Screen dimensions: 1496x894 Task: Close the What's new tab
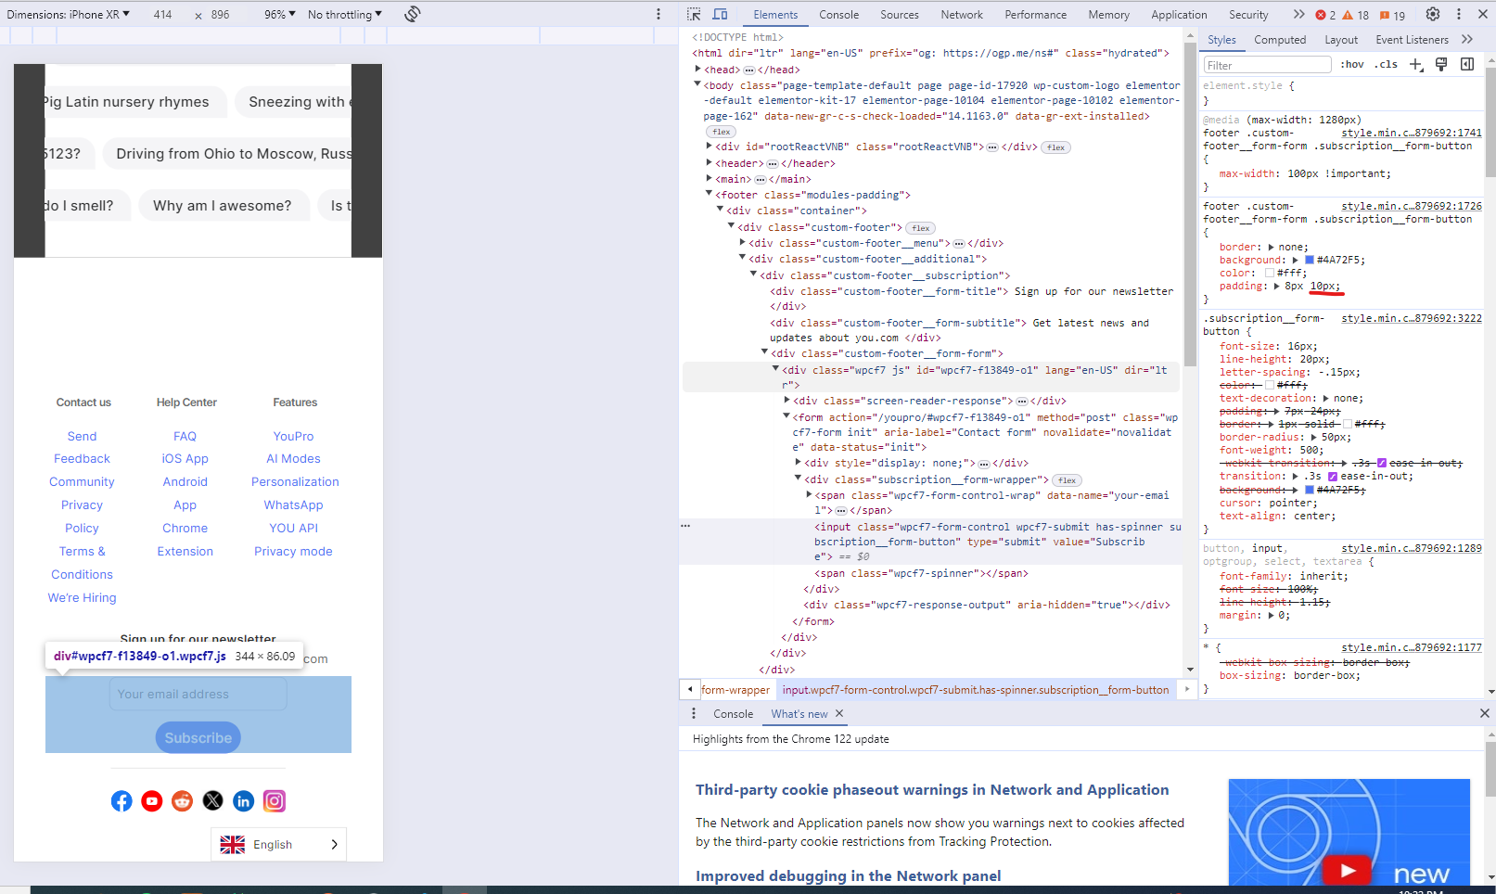click(x=839, y=713)
